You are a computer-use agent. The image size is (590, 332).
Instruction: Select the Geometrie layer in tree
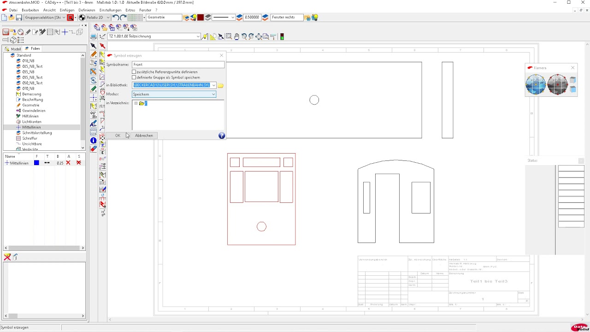click(30, 105)
